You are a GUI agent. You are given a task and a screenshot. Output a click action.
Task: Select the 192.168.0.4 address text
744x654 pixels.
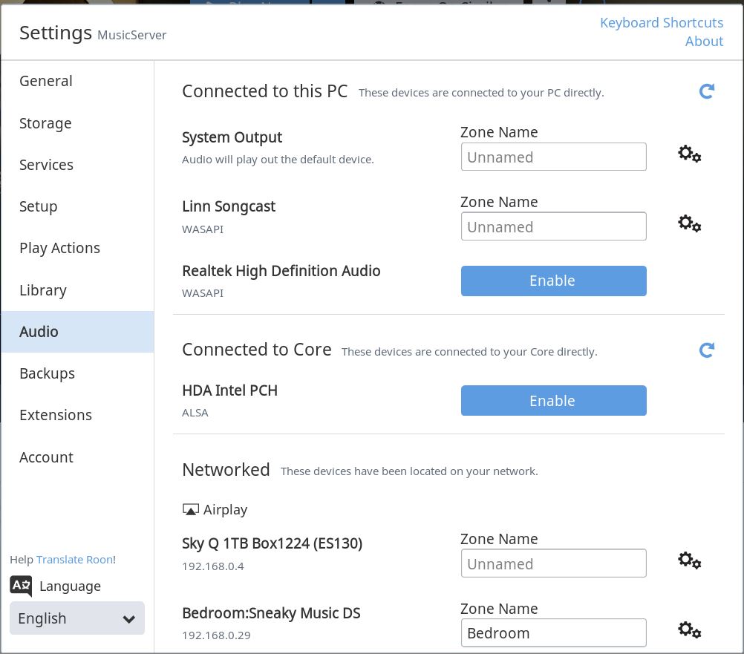point(213,566)
